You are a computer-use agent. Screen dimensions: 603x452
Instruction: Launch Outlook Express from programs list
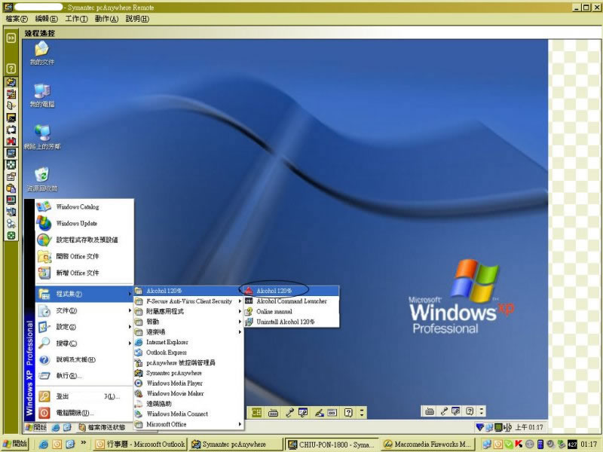coord(188,353)
